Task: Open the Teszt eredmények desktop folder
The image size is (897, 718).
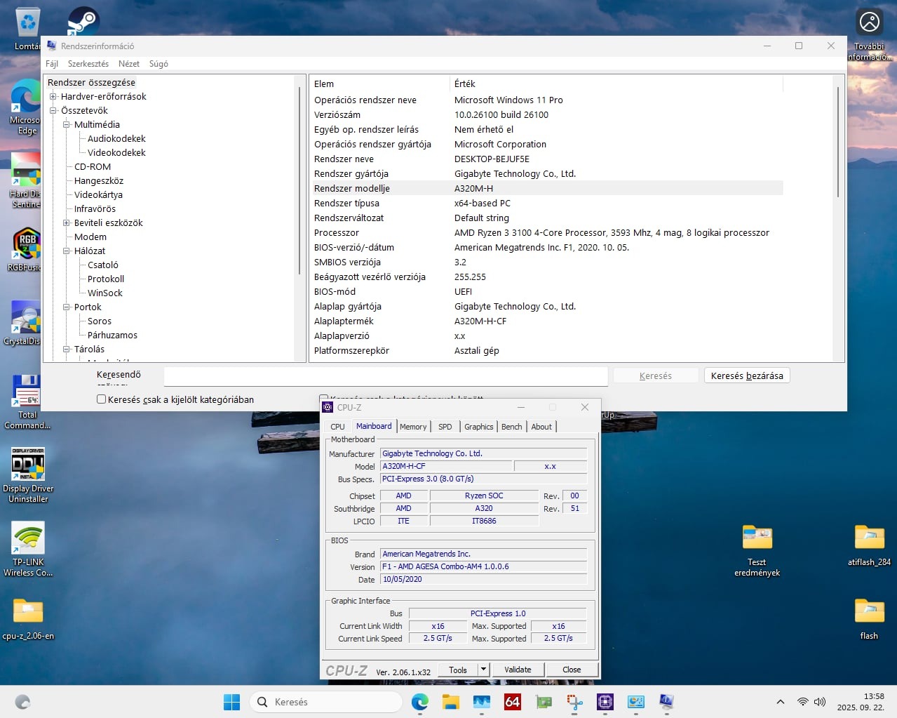Action: point(757,550)
